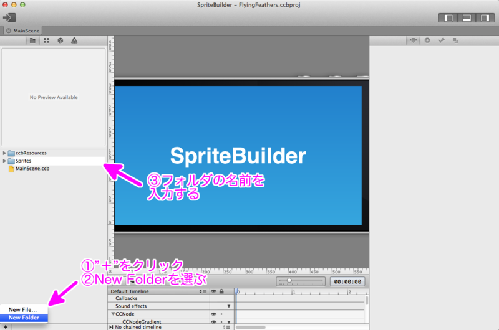This screenshot has height=330, width=499.
Task: Open the Tileless Editor grid icon
Action: (x=46, y=40)
